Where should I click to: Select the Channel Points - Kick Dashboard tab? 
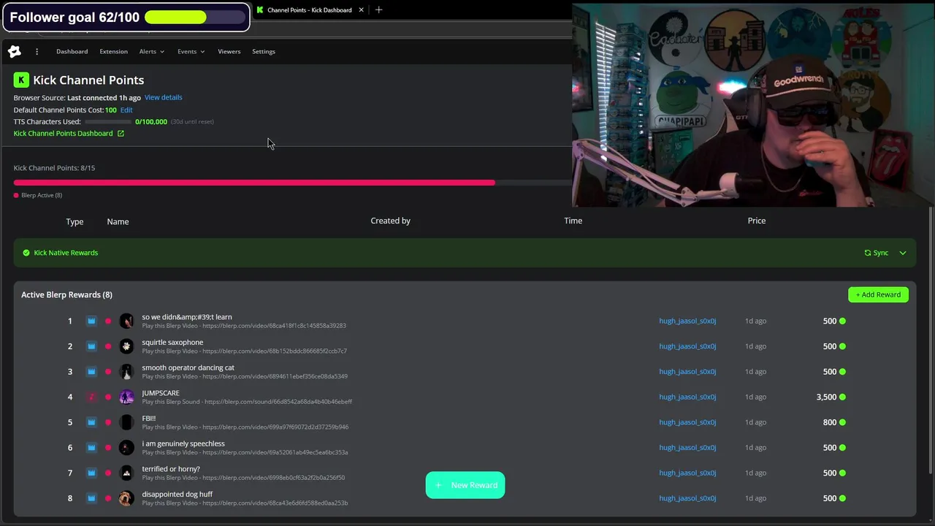[x=310, y=10]
